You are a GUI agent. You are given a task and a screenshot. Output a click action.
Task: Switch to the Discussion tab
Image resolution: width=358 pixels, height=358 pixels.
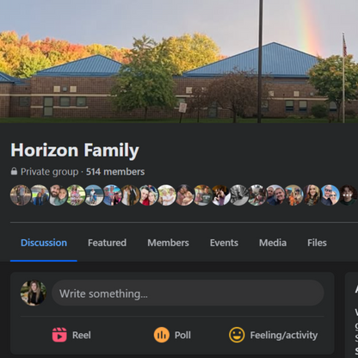pos(44,243)
